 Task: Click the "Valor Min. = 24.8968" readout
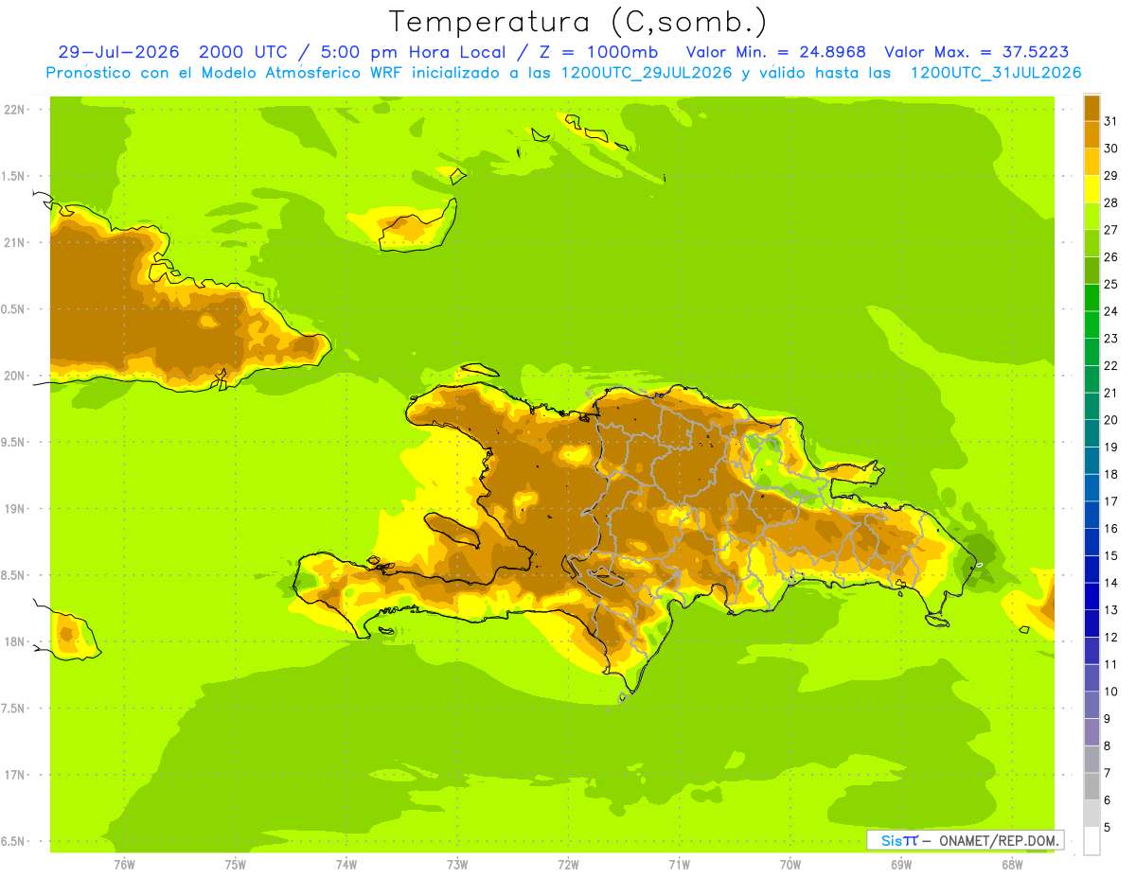tap(776, 52)
